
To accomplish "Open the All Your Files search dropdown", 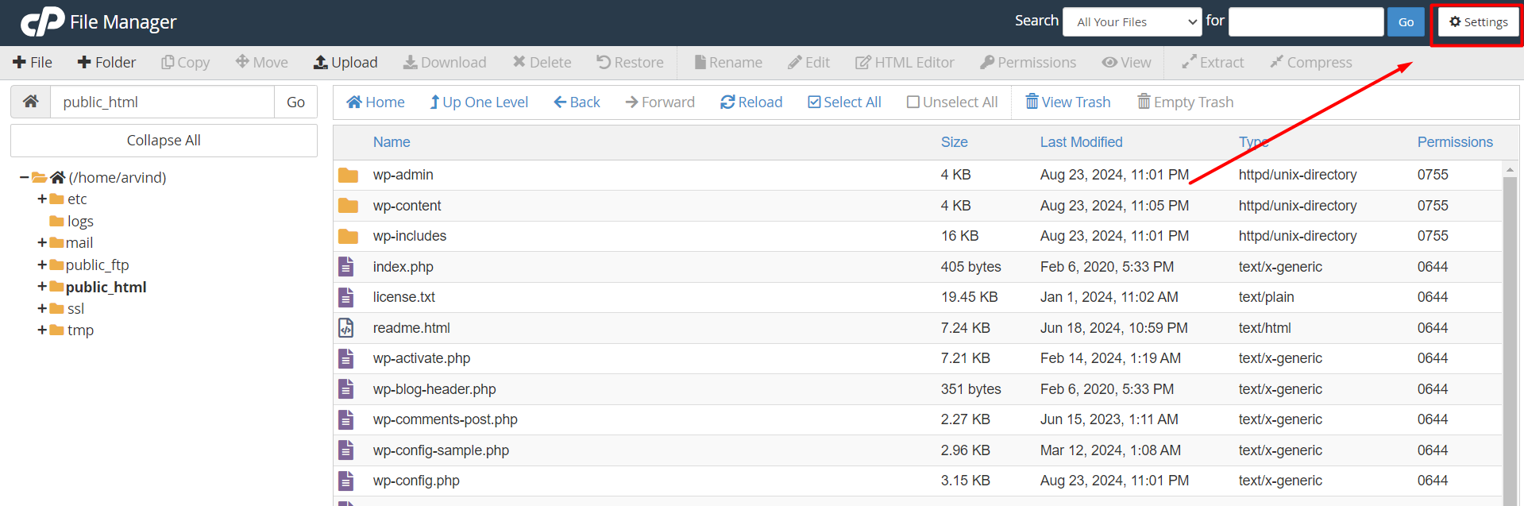I will coord(1132,22).
